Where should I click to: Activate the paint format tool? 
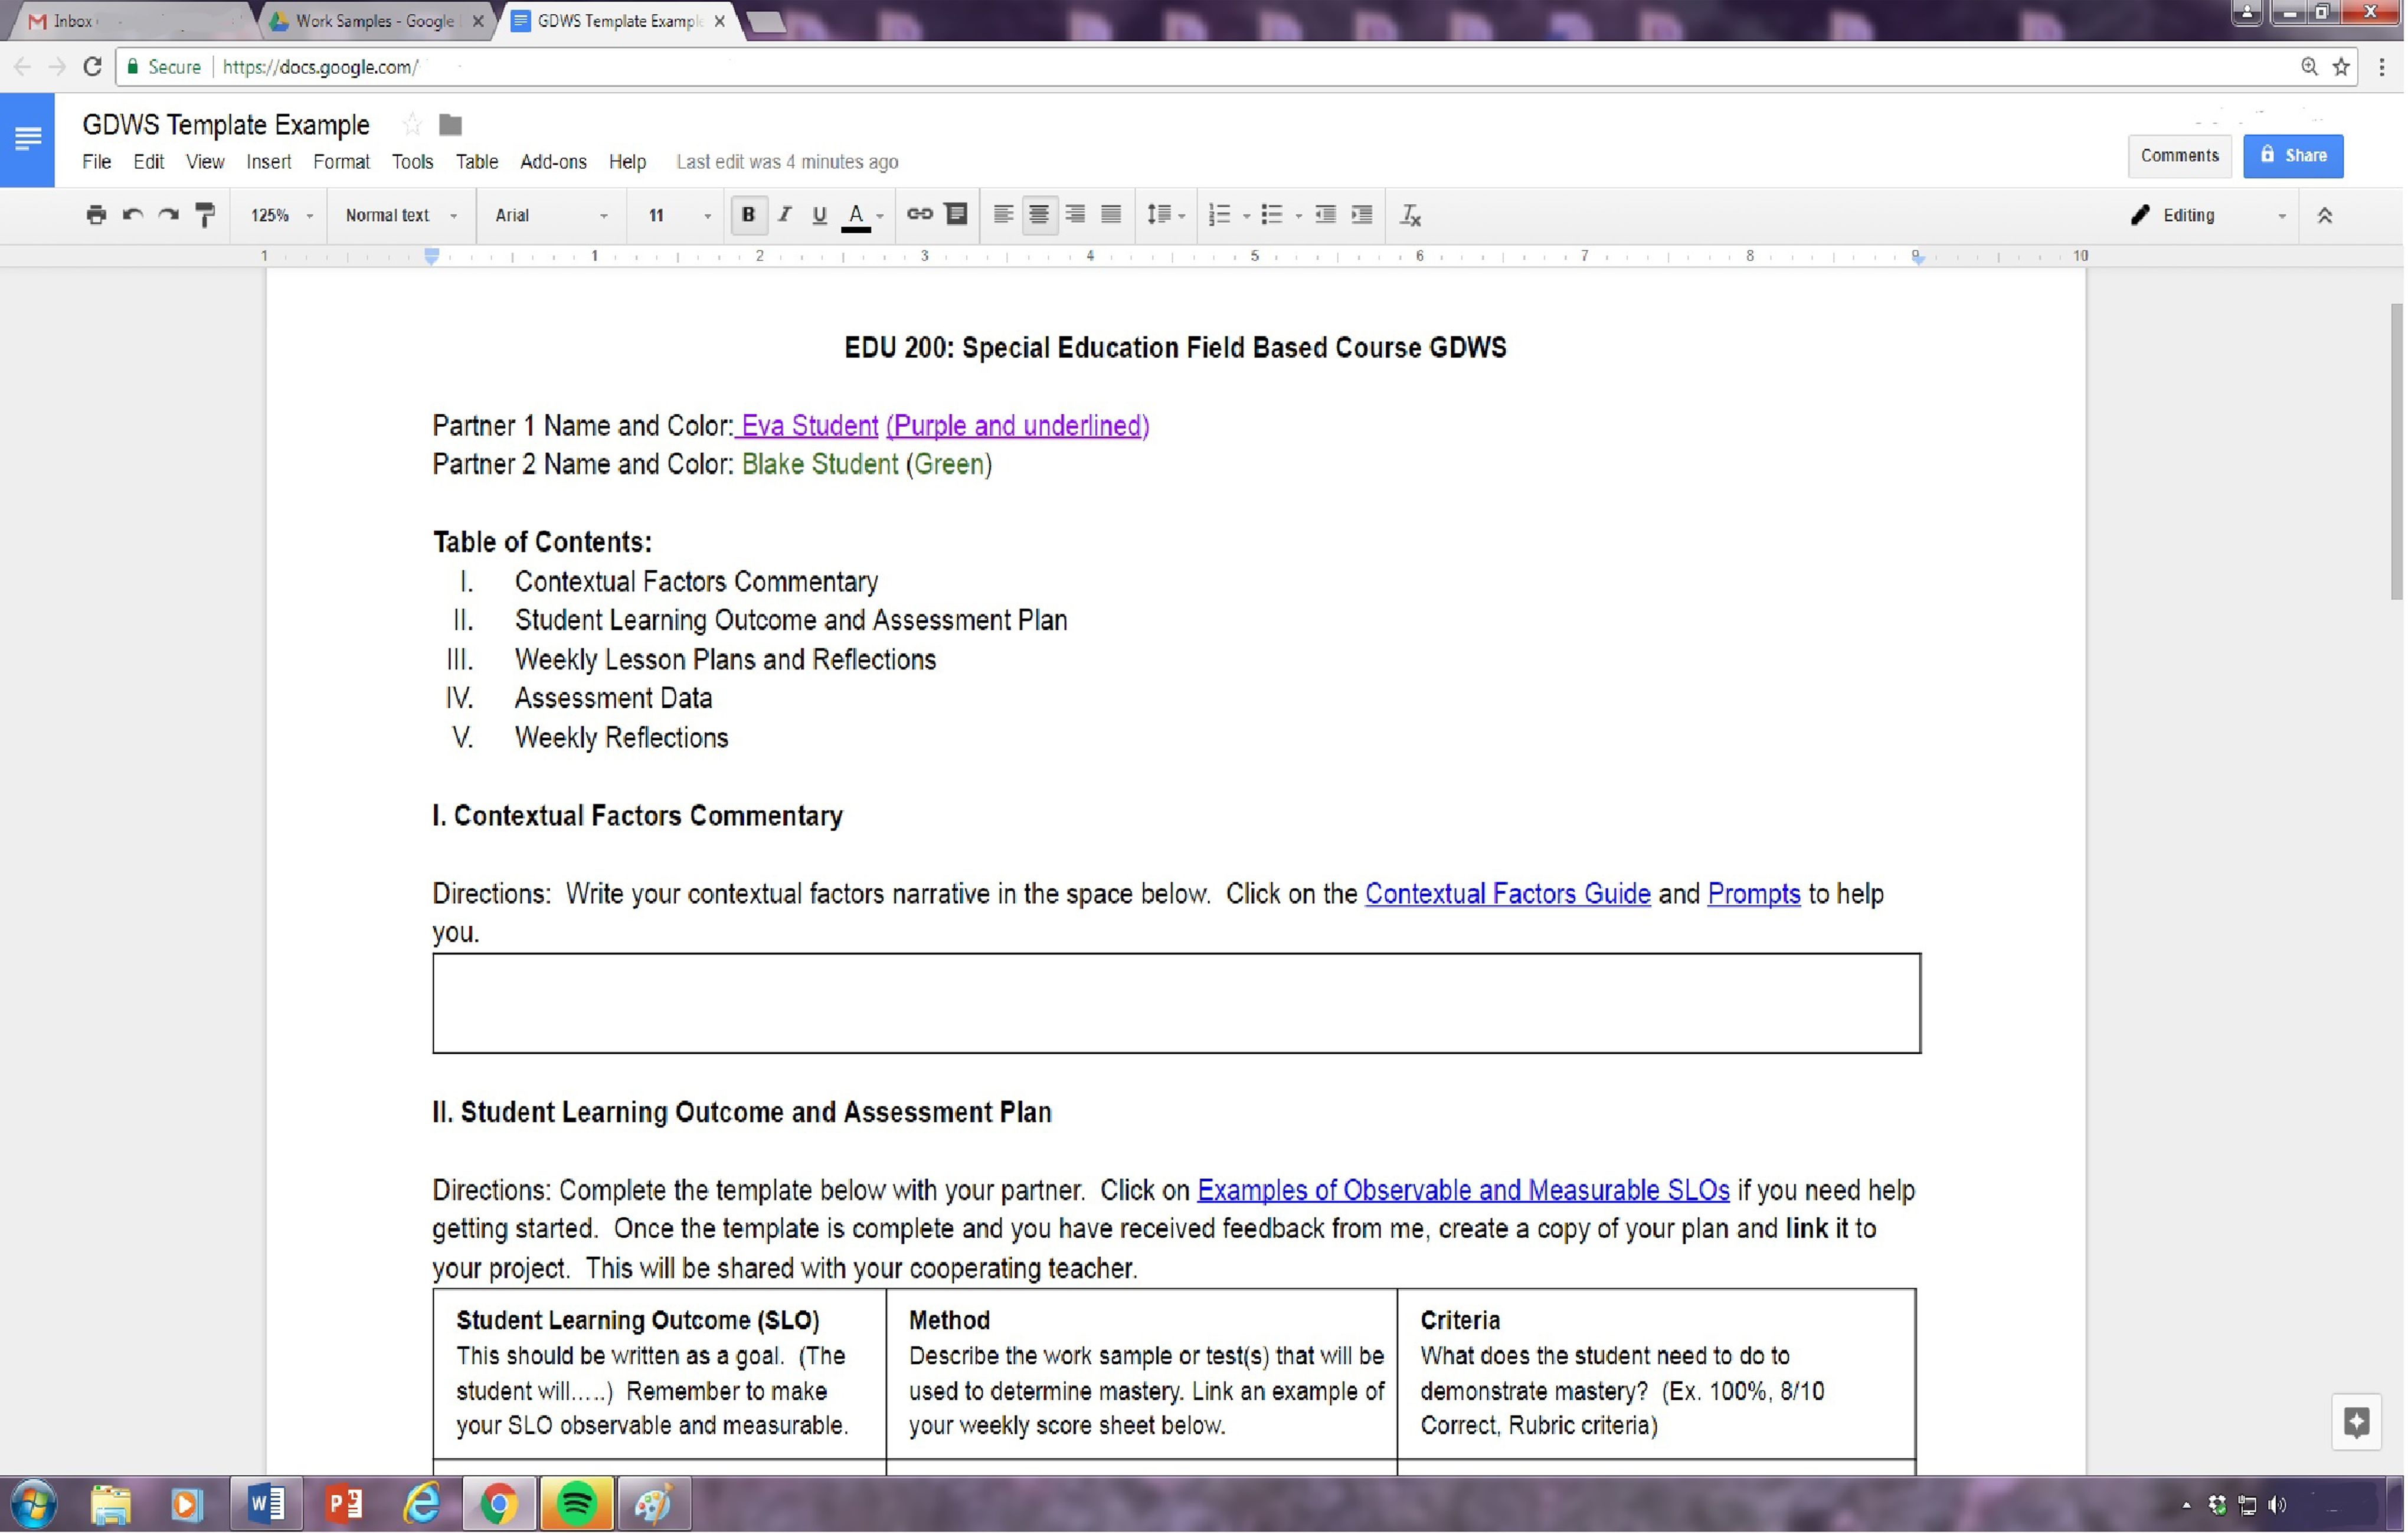click(x=205, y=215)
